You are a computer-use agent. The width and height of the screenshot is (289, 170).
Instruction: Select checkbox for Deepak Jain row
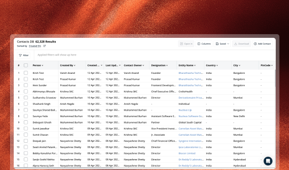[x=26, y=141]
